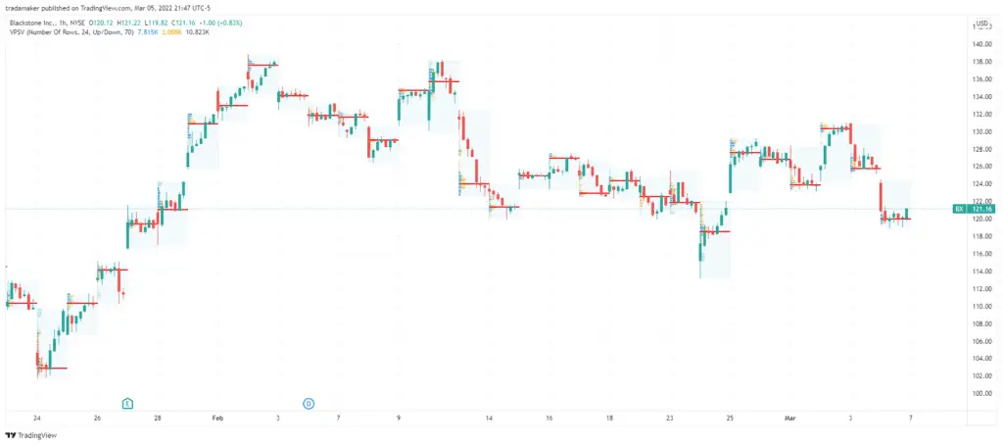Click the 120.00 price axis label

pyautogui.click(x=981, y=219)
